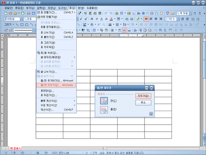Click the red font color swatch
The height and width of the screenshot is (155, 206).
click(111, 19)
